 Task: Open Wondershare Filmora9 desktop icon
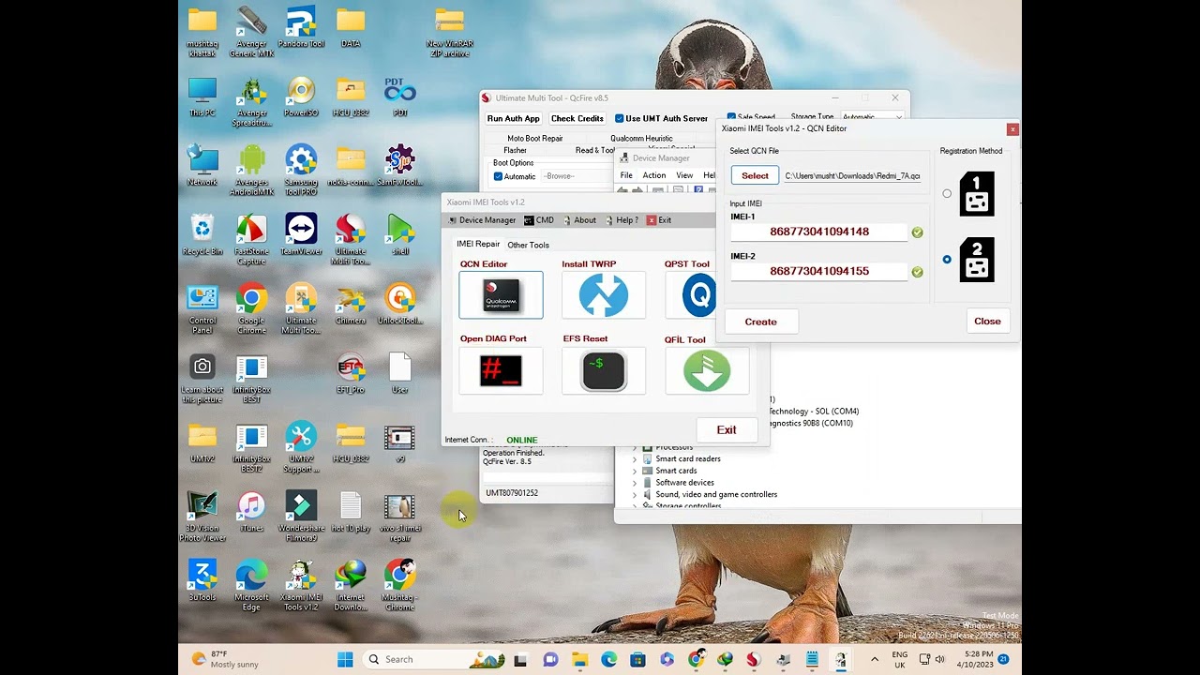[301, 517]
